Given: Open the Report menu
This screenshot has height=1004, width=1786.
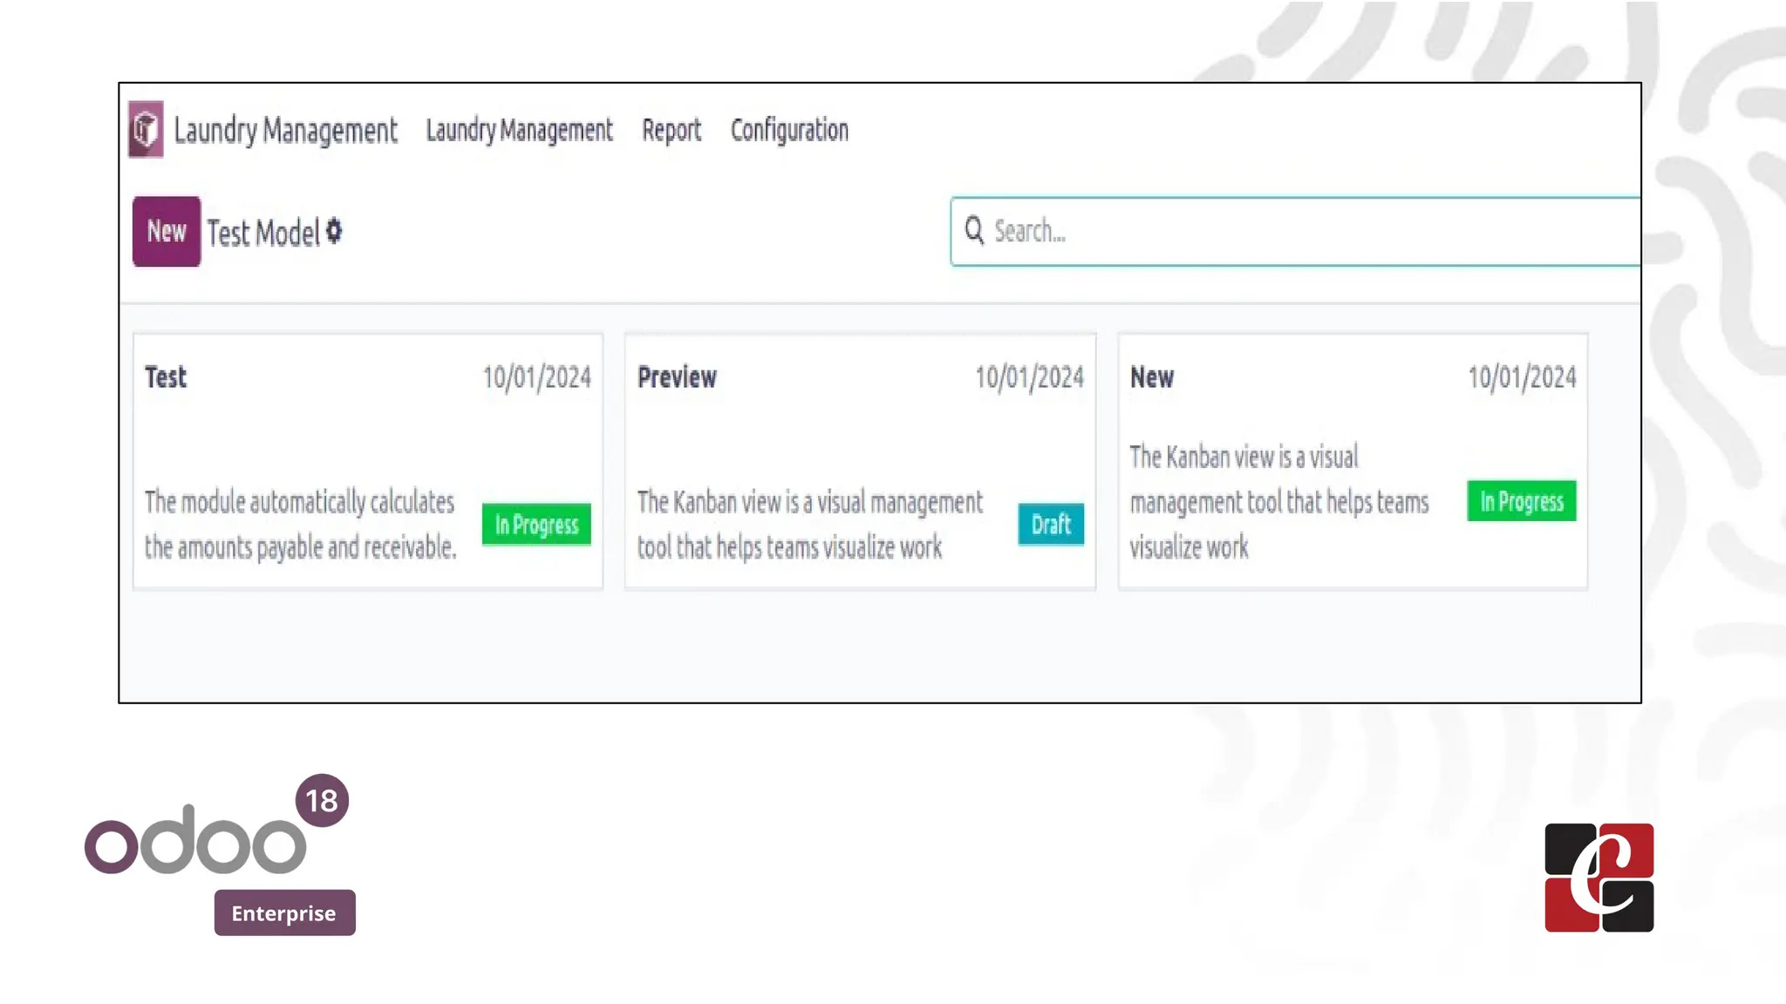Looking at the screenshot, I should 671,130.
